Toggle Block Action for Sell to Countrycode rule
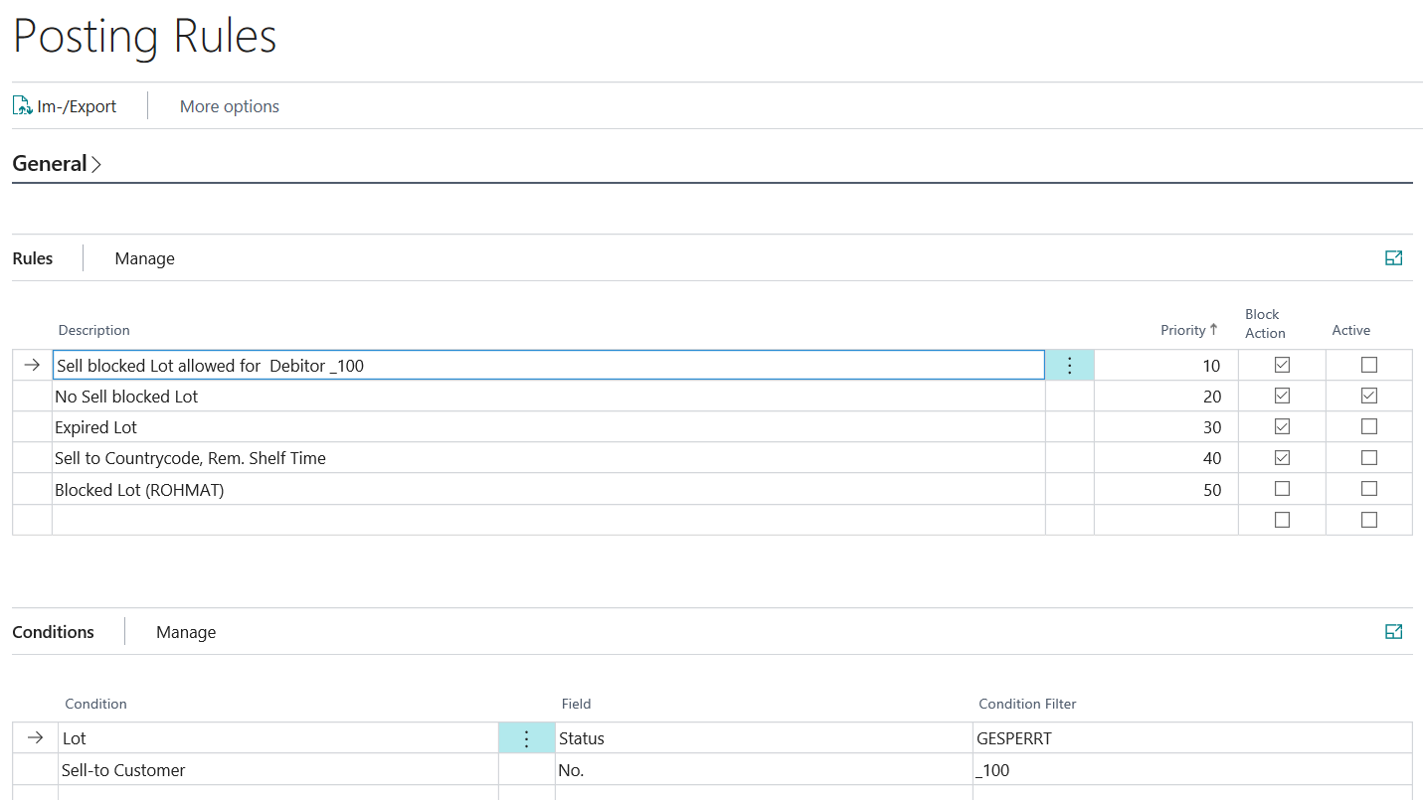Screen dimensions: 1423x800 click(x=1282, y=458)
